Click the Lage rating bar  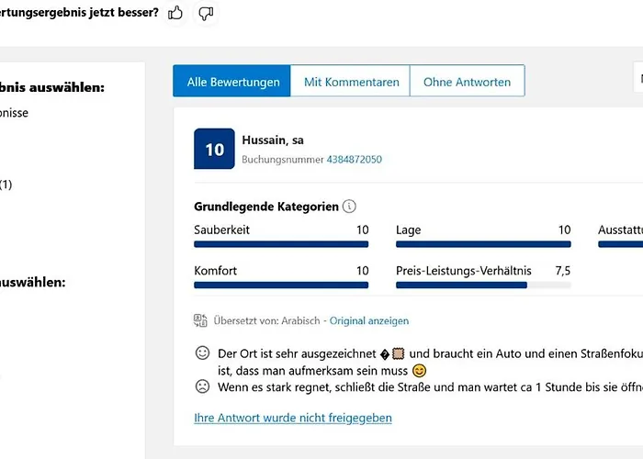click(x=483, y=244)
